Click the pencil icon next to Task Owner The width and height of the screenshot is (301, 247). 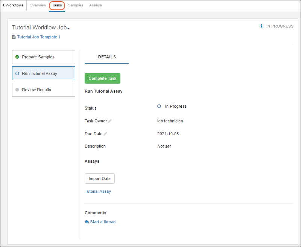click(110, 121)
